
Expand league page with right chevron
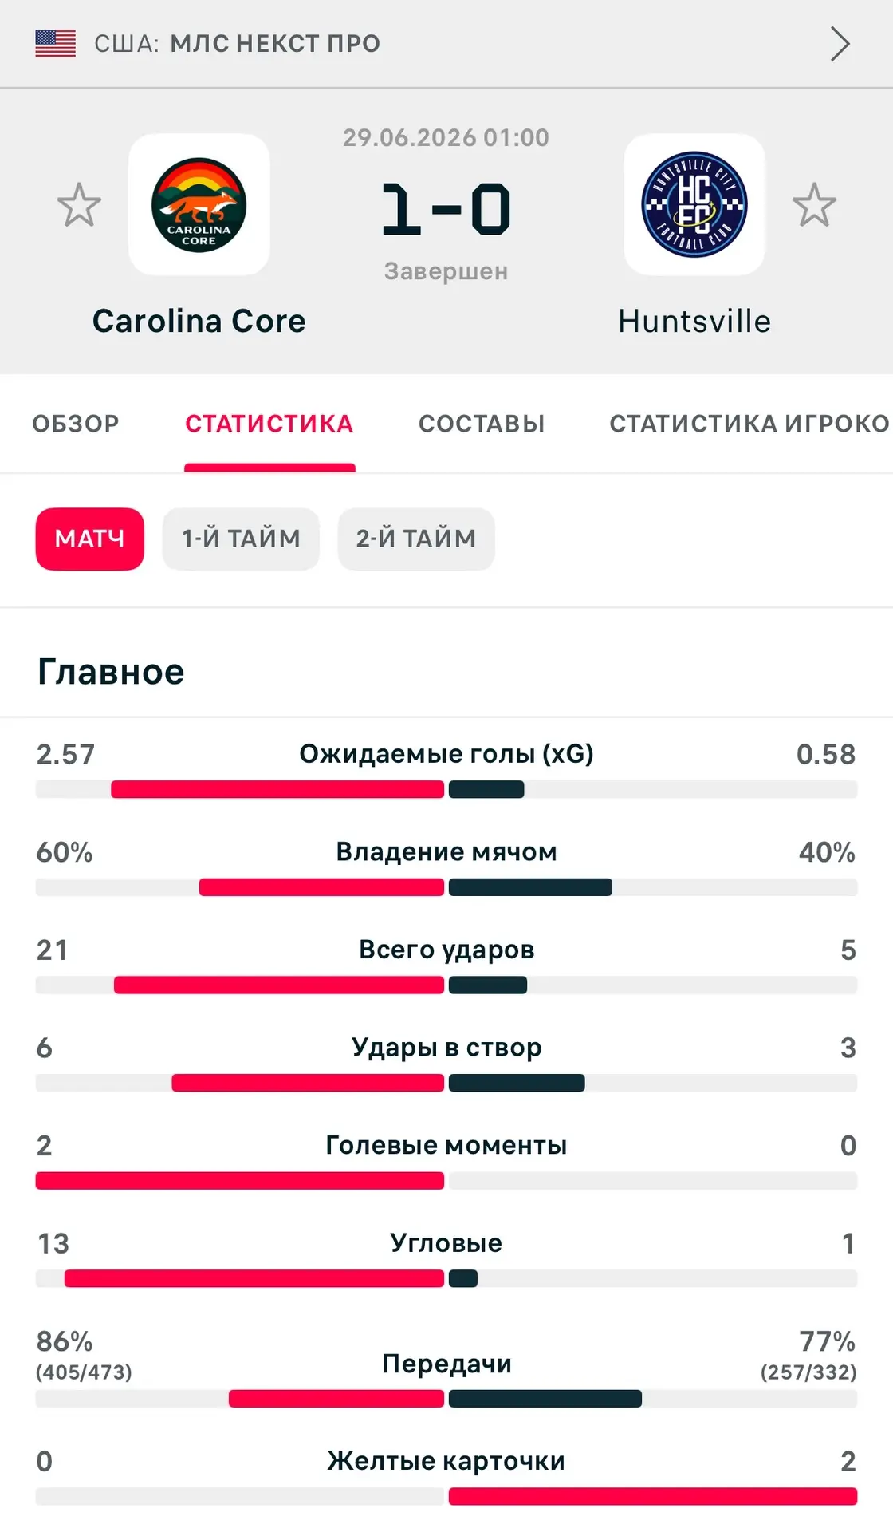pos(840,43)
